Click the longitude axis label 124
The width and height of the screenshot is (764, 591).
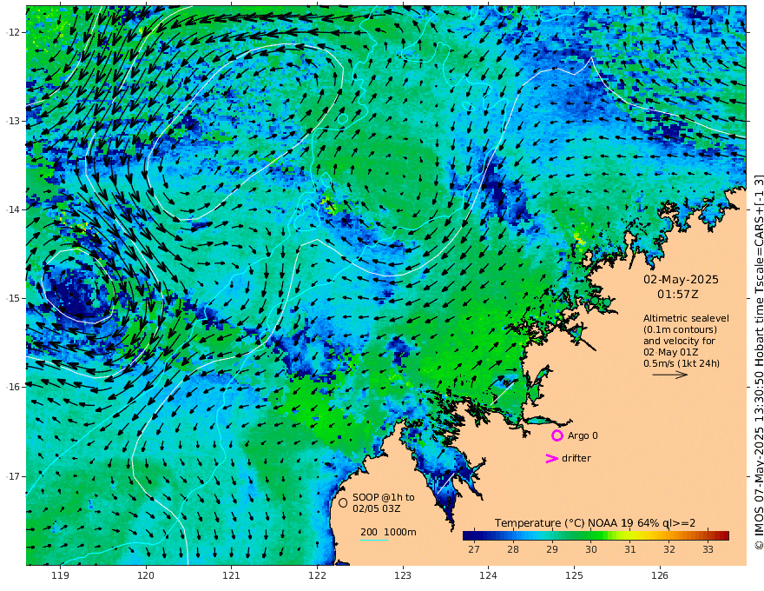(488, 575)
